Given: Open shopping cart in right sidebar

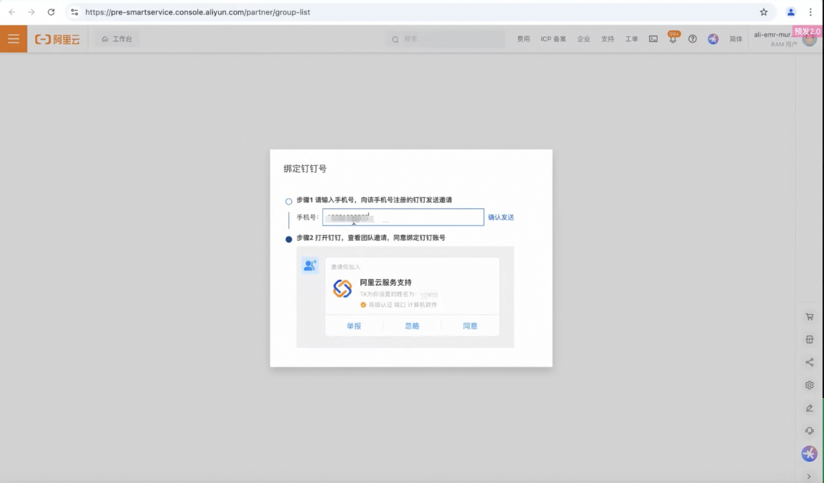Looking at the screenshot, I should point(809,317).
